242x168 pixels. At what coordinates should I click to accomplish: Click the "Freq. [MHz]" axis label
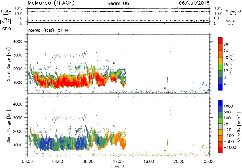pos(5,20)
